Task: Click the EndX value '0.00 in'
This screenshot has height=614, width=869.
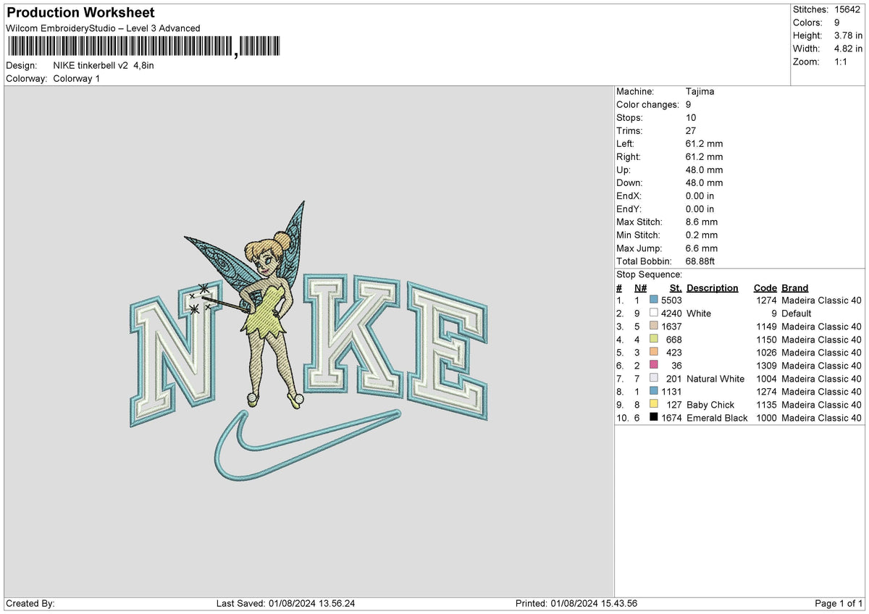Action: [700, 195]
